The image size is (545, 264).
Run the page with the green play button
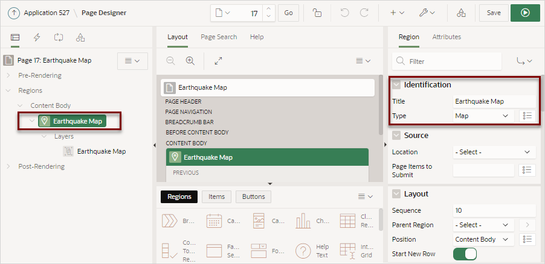[525, 13]
